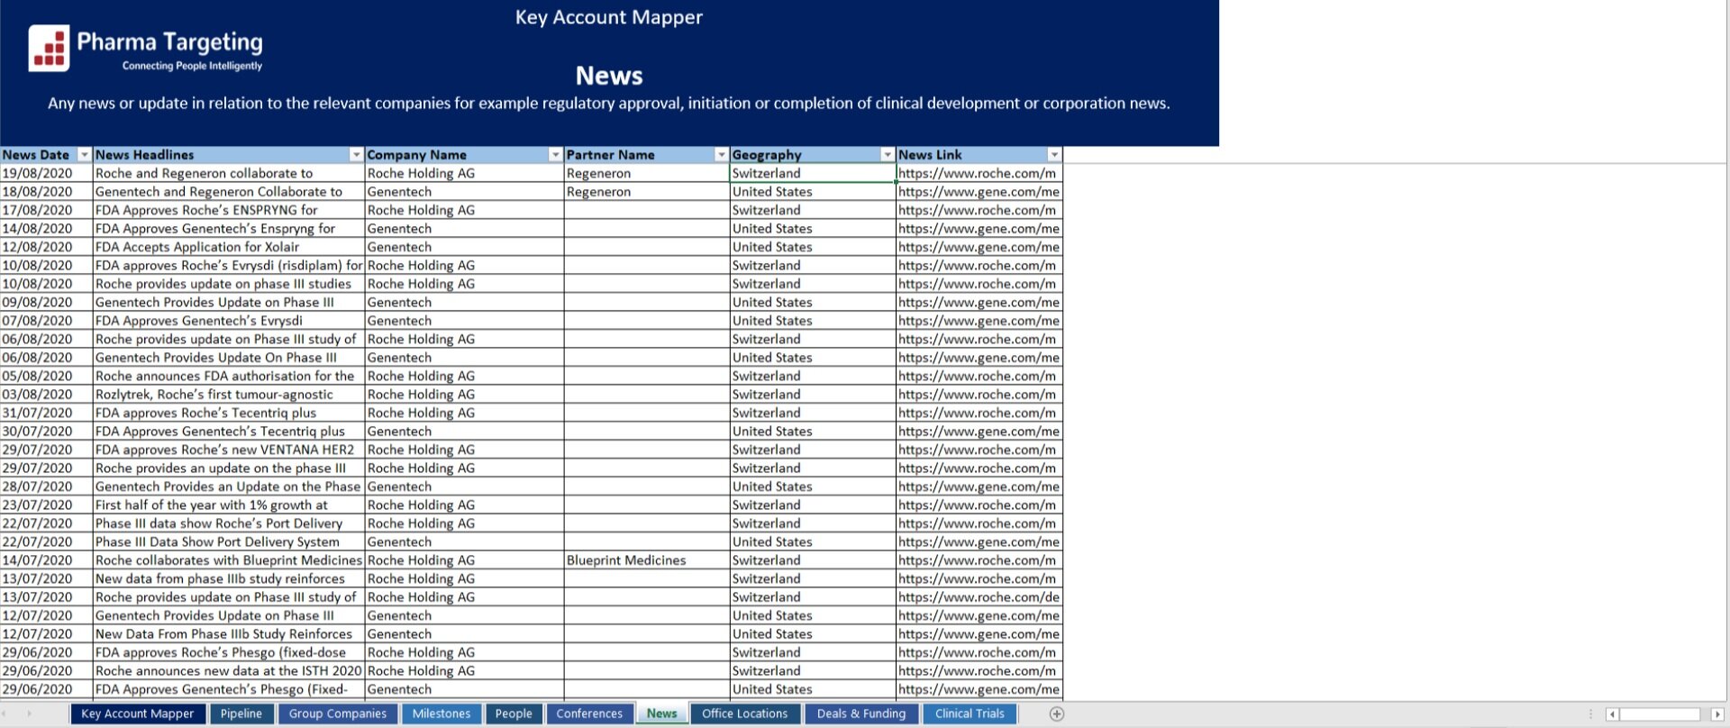Click the Pharma Targeting logo
1730x728 pixels.
tap(146, 49)
